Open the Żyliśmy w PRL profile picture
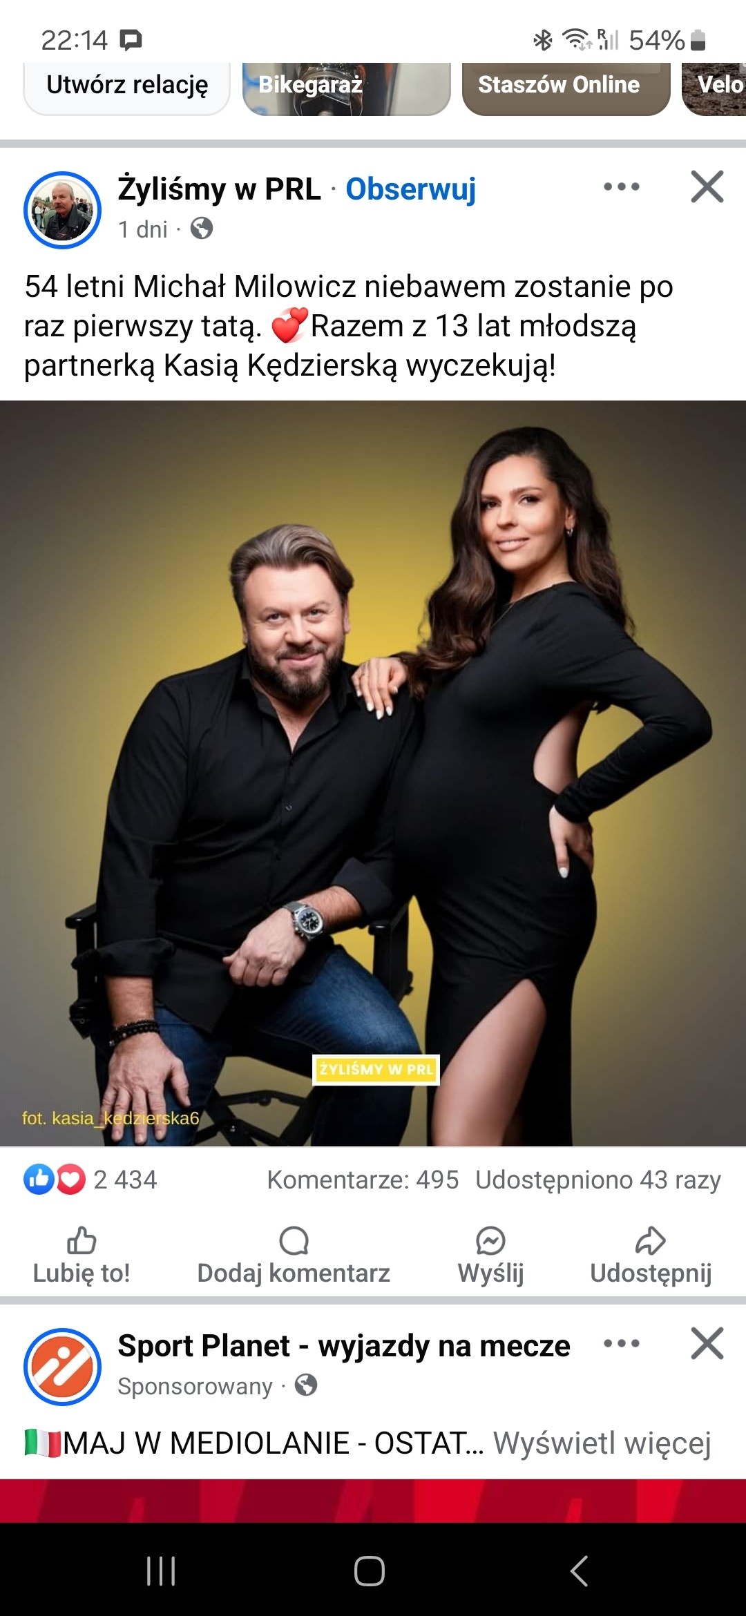 63,210
